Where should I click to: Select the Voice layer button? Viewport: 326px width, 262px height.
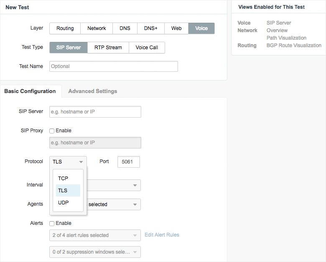click(201, 28)
